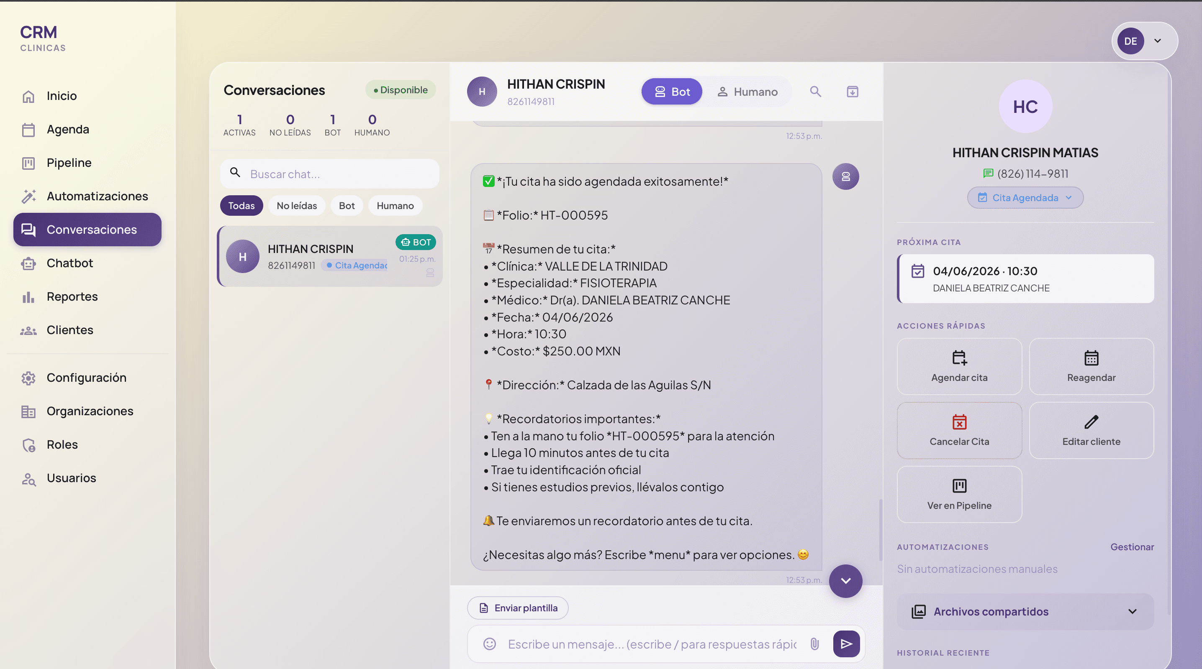Click the chat message scrollbar
Viewport: 1202px width, 669px height.
[x=880, y=530]
